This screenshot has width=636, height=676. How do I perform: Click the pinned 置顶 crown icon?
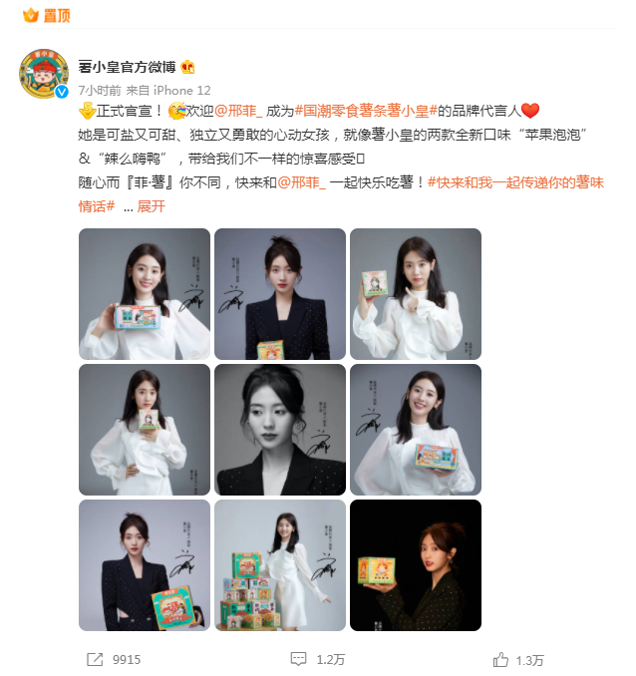pyautogui.click(x=31, y=16)
